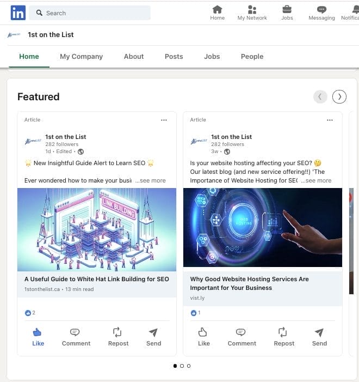
Task: Open Messaging in top navigation
Action: pos(321,13)
